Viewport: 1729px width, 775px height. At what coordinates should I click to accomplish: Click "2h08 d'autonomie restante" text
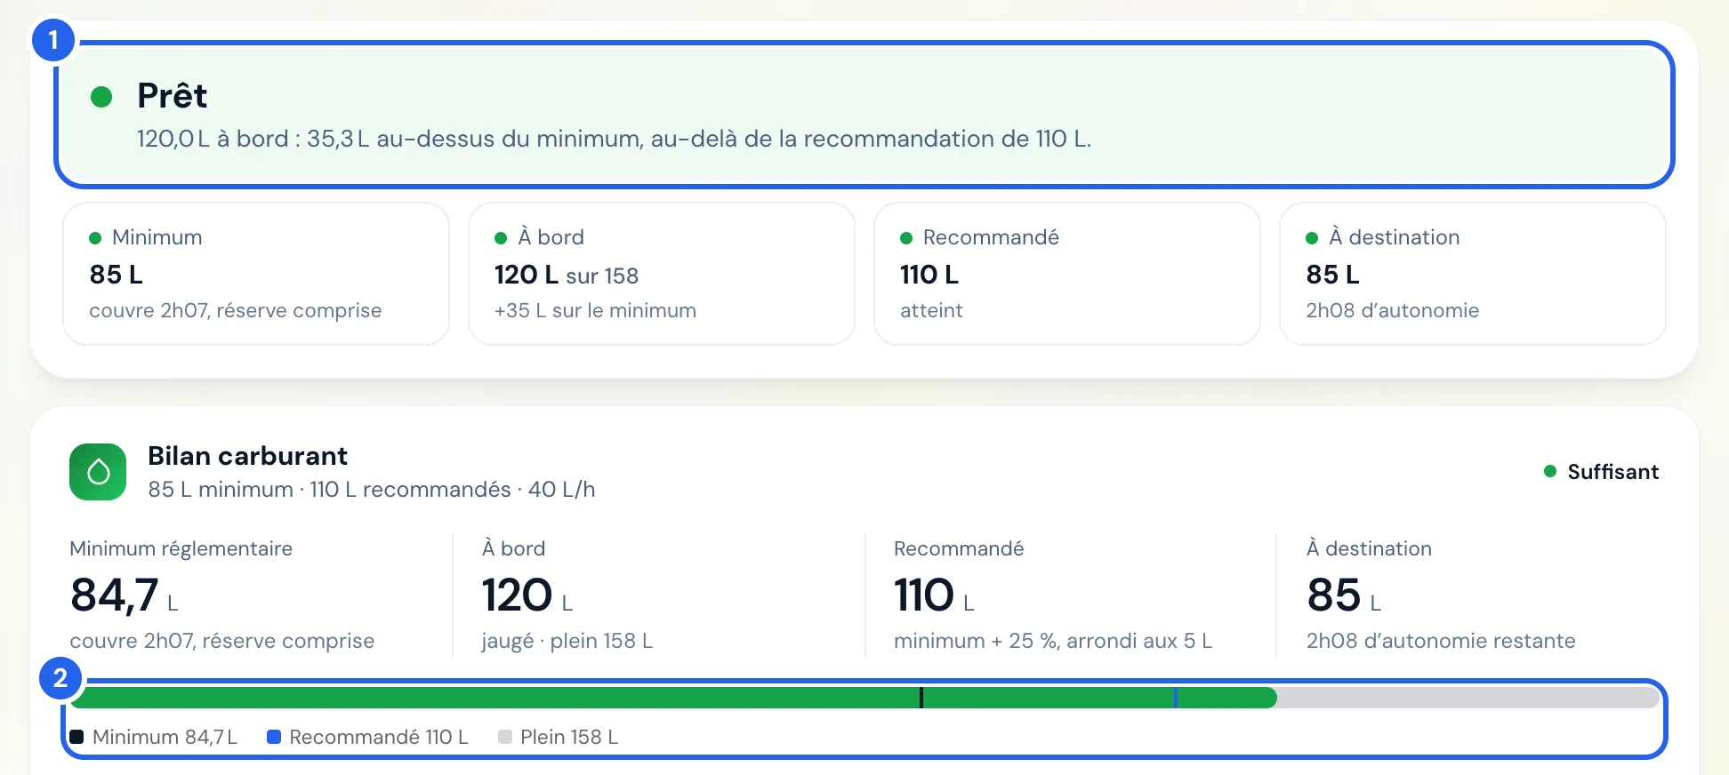click(x=1441, y=641)
